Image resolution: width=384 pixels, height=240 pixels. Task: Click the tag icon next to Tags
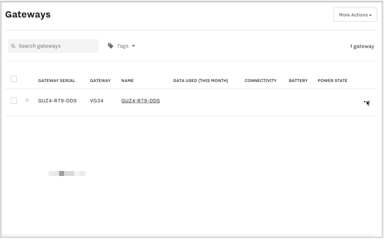point(110,46)
